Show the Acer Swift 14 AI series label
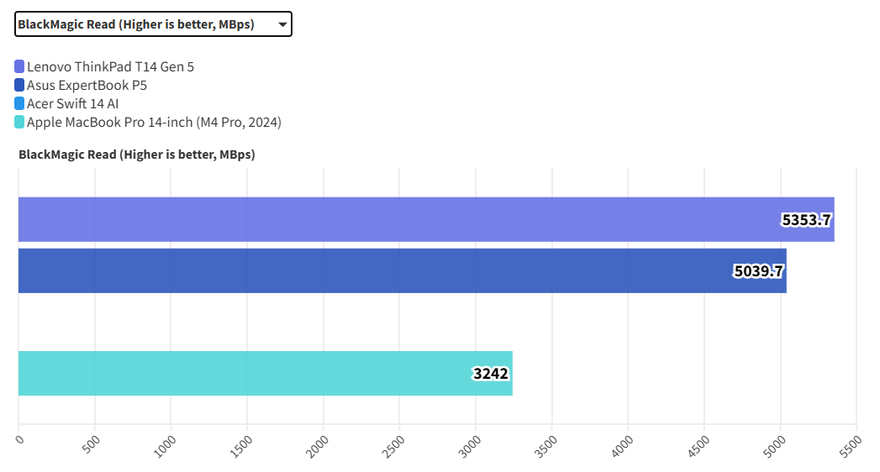 tap(72, 103)
